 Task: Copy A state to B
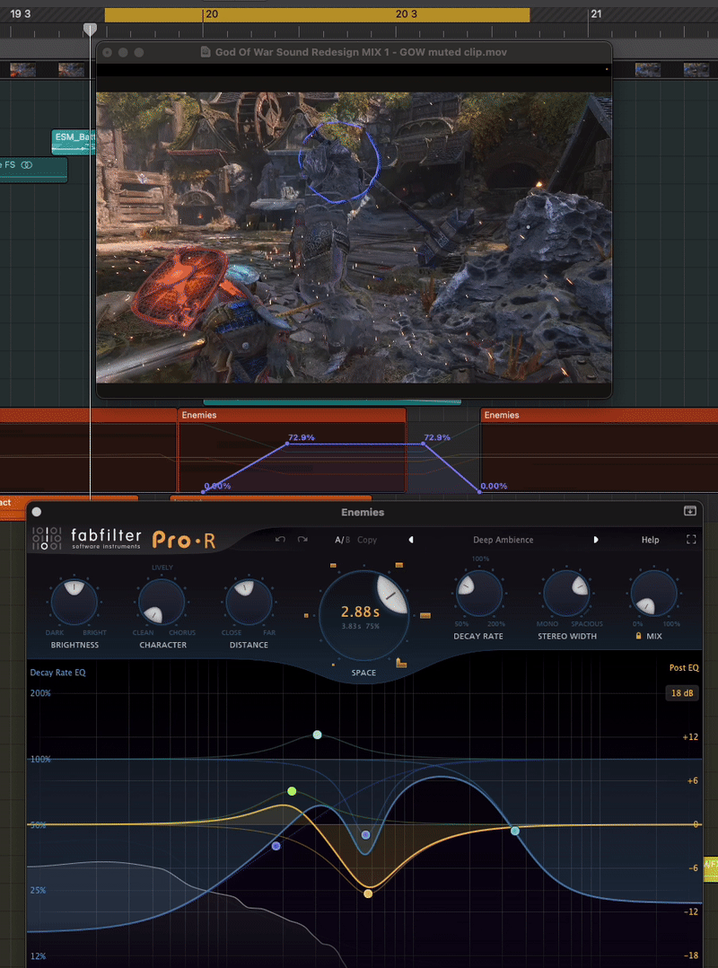pyautogui.click(x=367, y=540)
